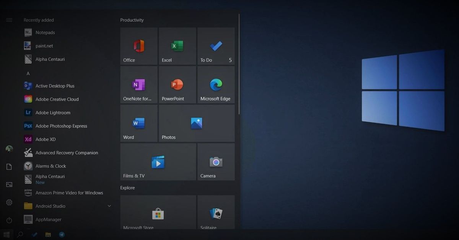Click the Notepads app icon
Screen dimensions: 459x240
[28, 32]
